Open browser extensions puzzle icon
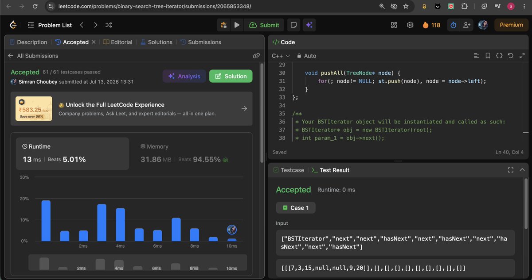This screenshot has height=280, width=532. [464, 7]
